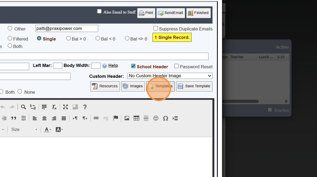Click the Find magnifier icon in editor toolbar
Image resolution: width=317 pixels, height=177 pixels.
(23, 107)
